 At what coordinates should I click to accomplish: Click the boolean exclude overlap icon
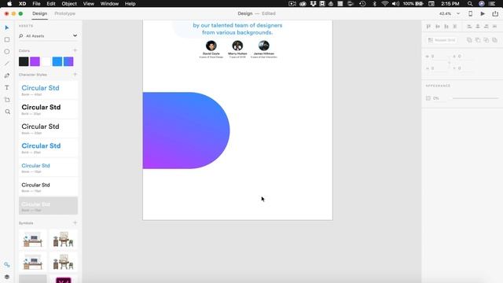pos(494,40)
